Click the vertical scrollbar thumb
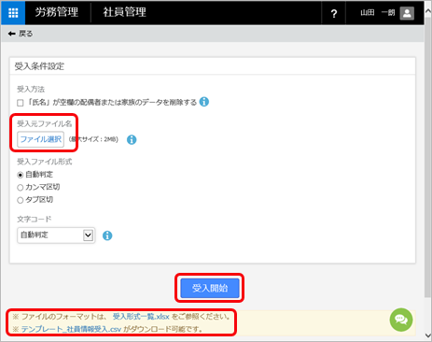The width and height of the screenshot is (432, 342). tap(428, 156)
